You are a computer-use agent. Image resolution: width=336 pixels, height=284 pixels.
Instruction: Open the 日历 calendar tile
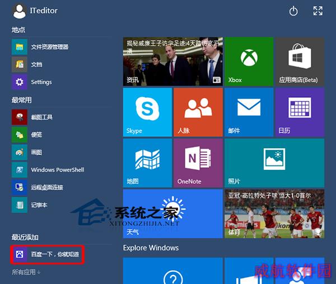tap(300, 112)
